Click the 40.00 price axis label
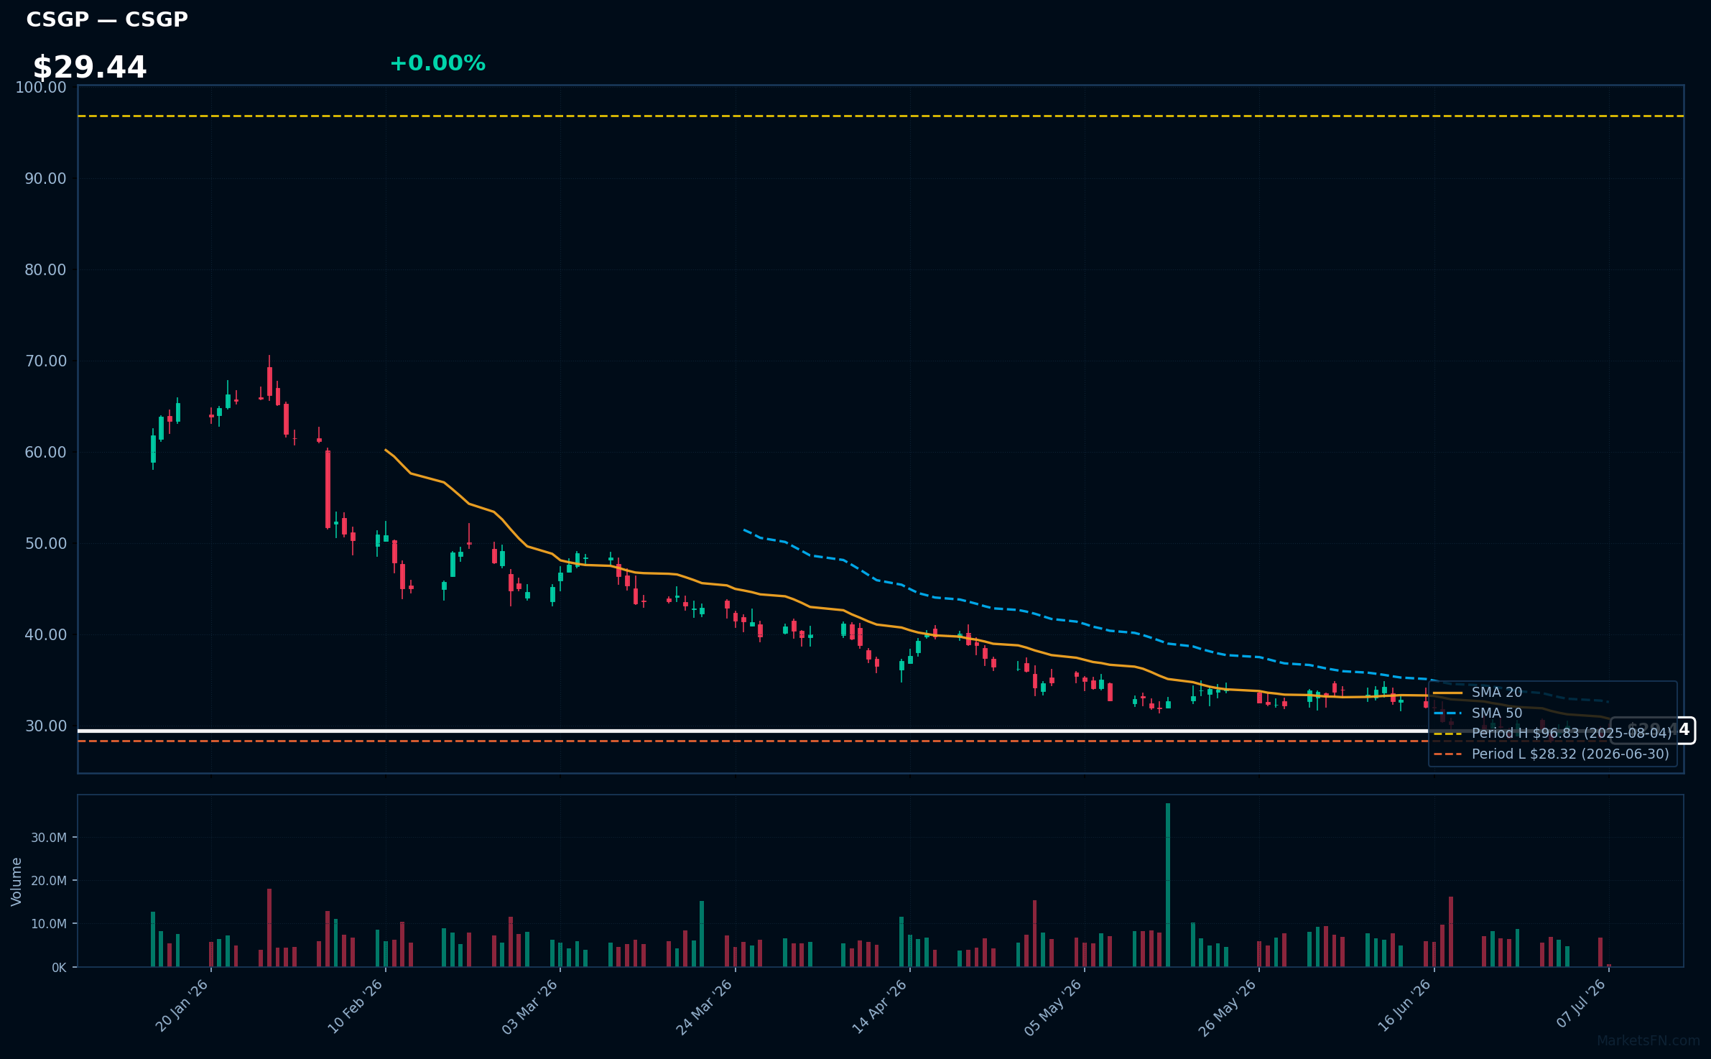Viewport: 1711px width, 1059px height. pyautogui.click(x=45, y=635)
